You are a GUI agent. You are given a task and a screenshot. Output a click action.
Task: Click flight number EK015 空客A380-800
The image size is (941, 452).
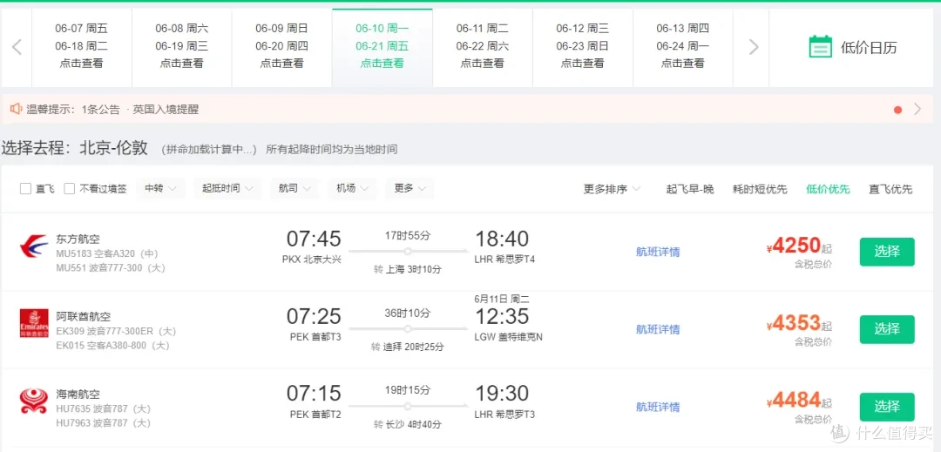coord(112,345)
